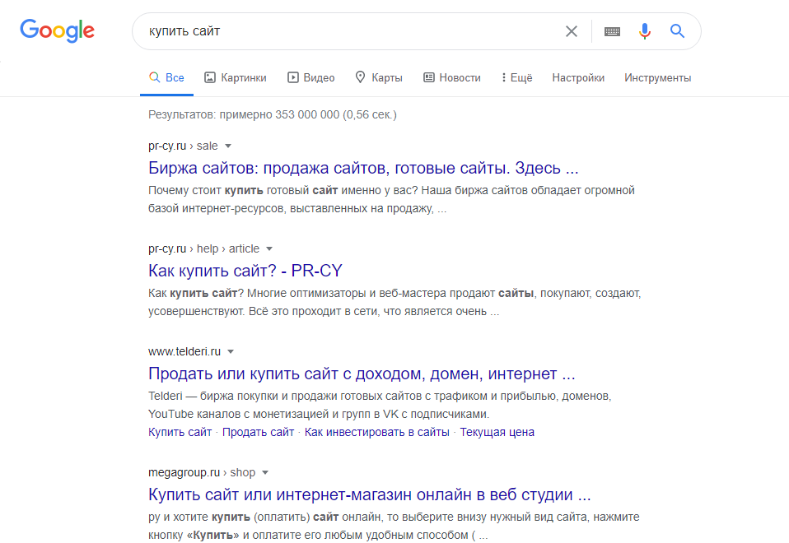Start voice search with microphone icon
Screen dimensions: 789x543
[645, 31]
